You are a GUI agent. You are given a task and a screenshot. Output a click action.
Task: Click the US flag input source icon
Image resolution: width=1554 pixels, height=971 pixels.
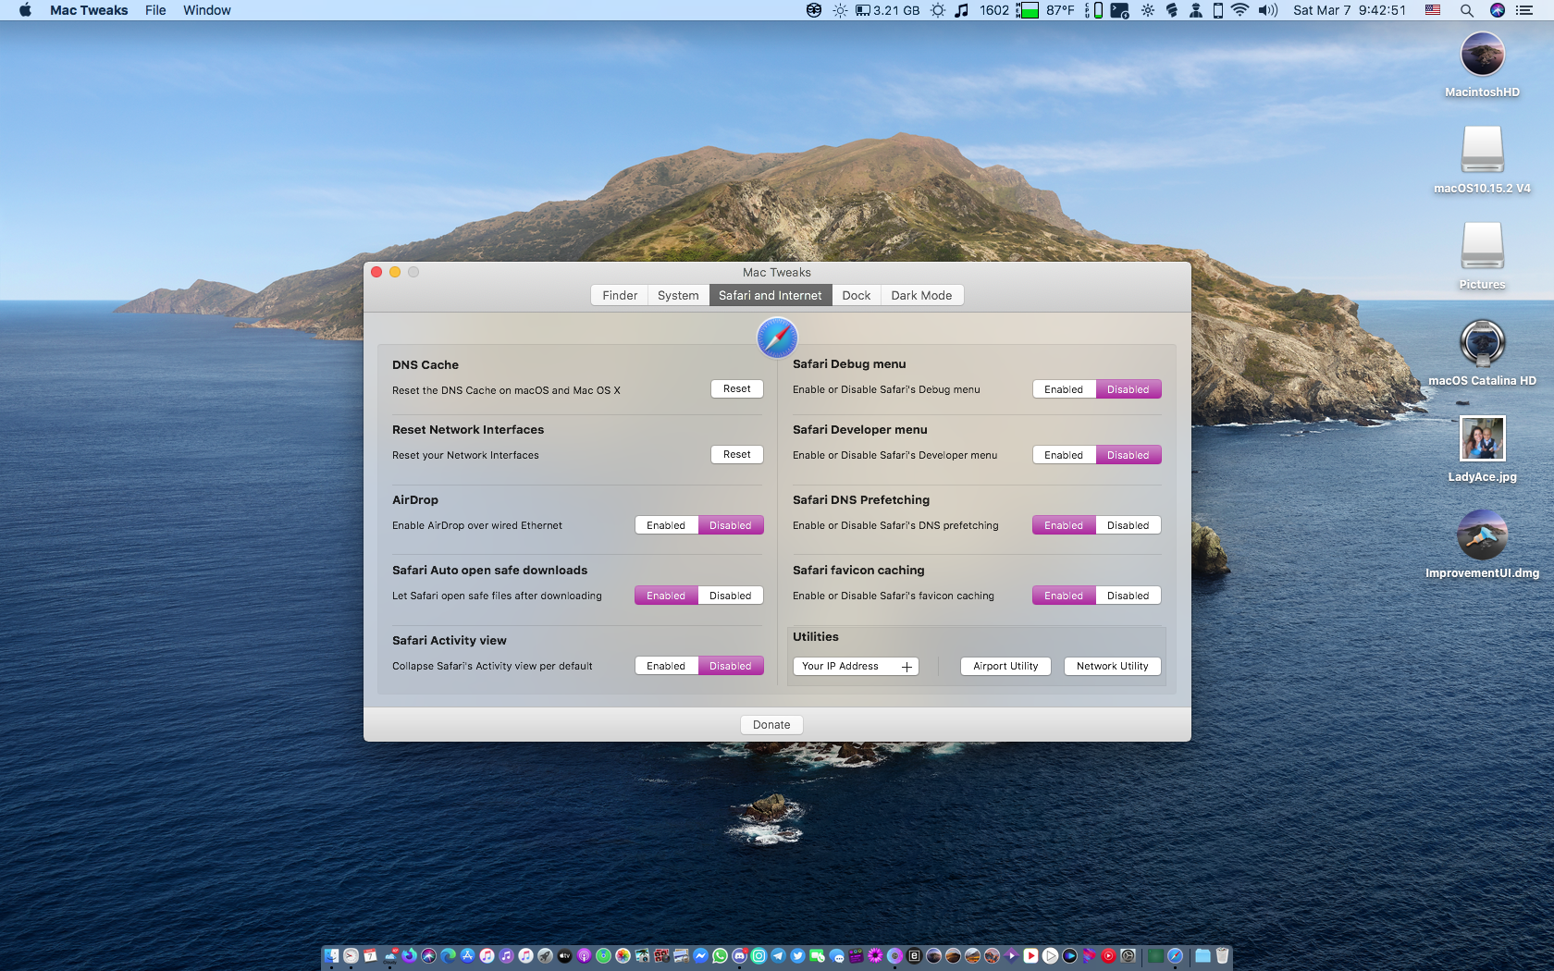(x=1433, y=10)
